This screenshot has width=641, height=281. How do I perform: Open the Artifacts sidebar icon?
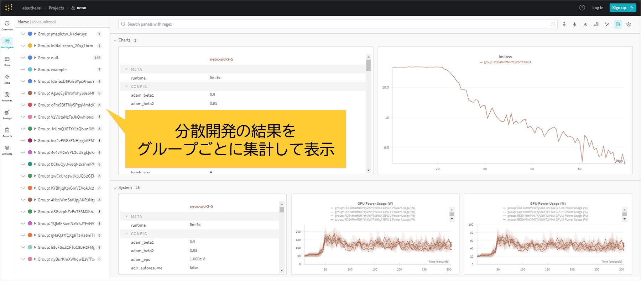7,150
